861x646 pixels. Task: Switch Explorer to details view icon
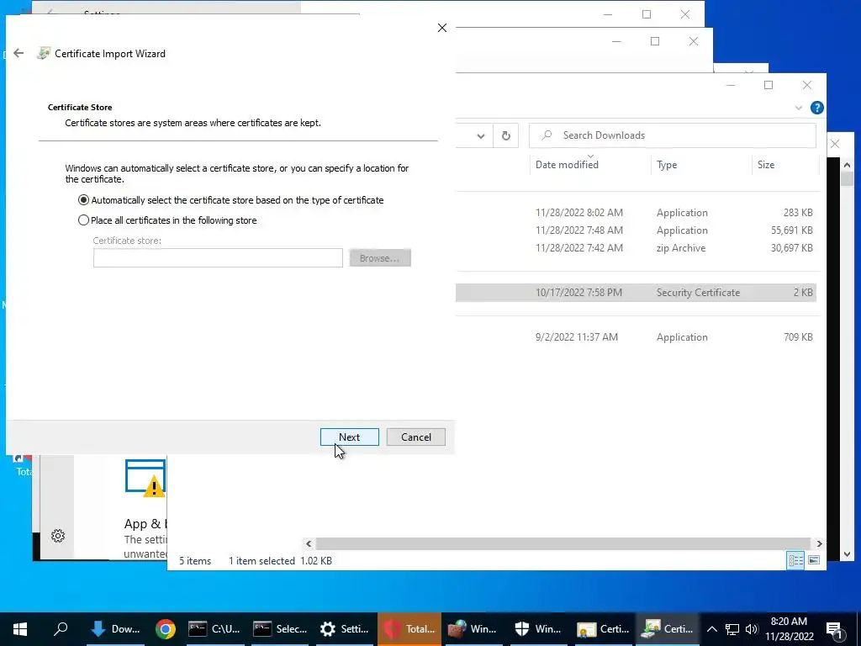[x=795, y=559]
